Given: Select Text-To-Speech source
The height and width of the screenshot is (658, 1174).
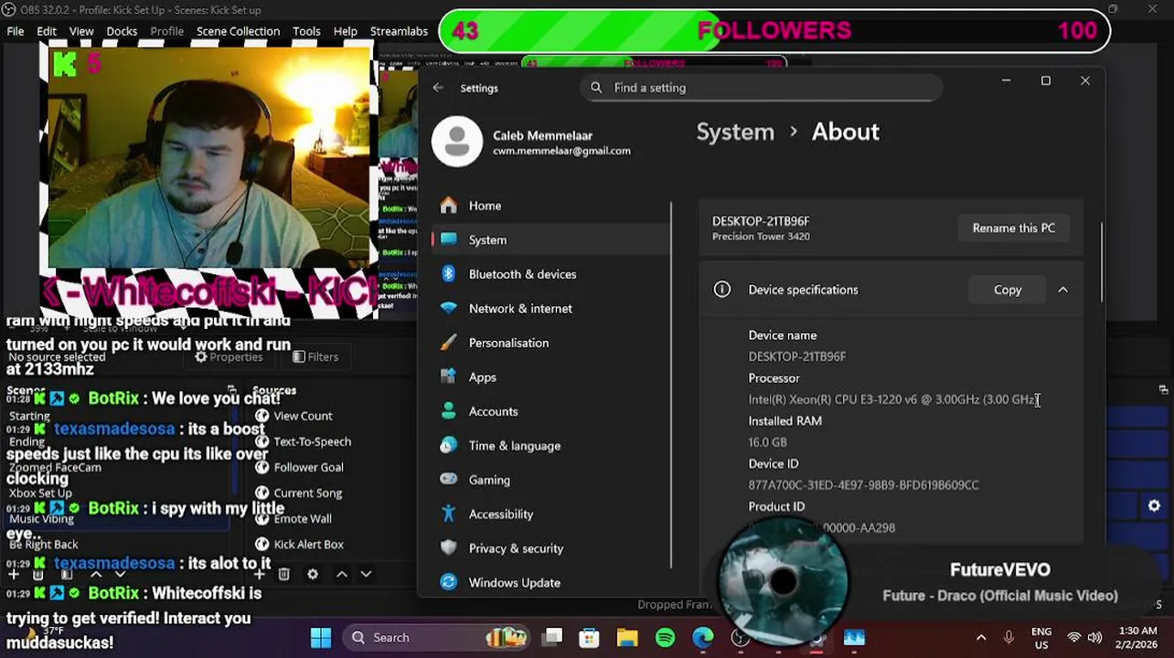Looking at the screenshot, I should click(x=312, y=441).
